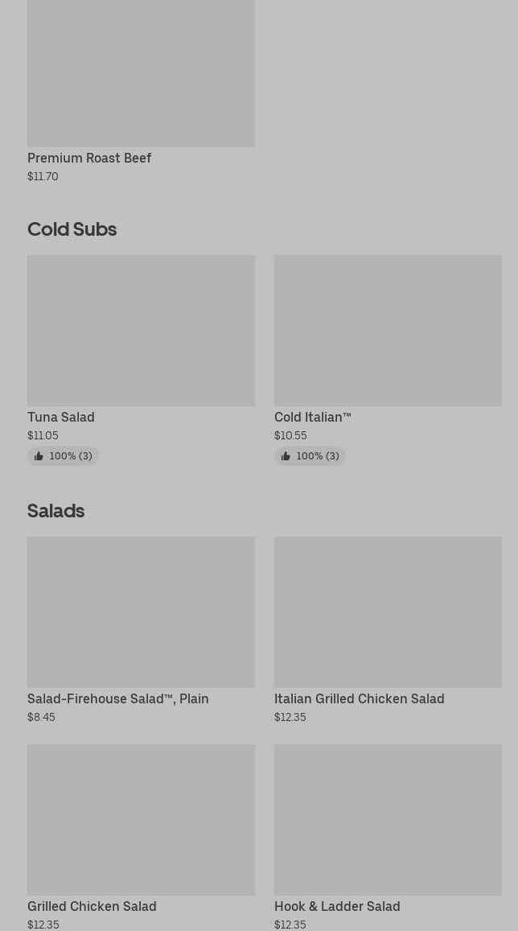Click the Hook & Ladder Salad name
Screen dimensions: 518x931
tap(337, 906)
